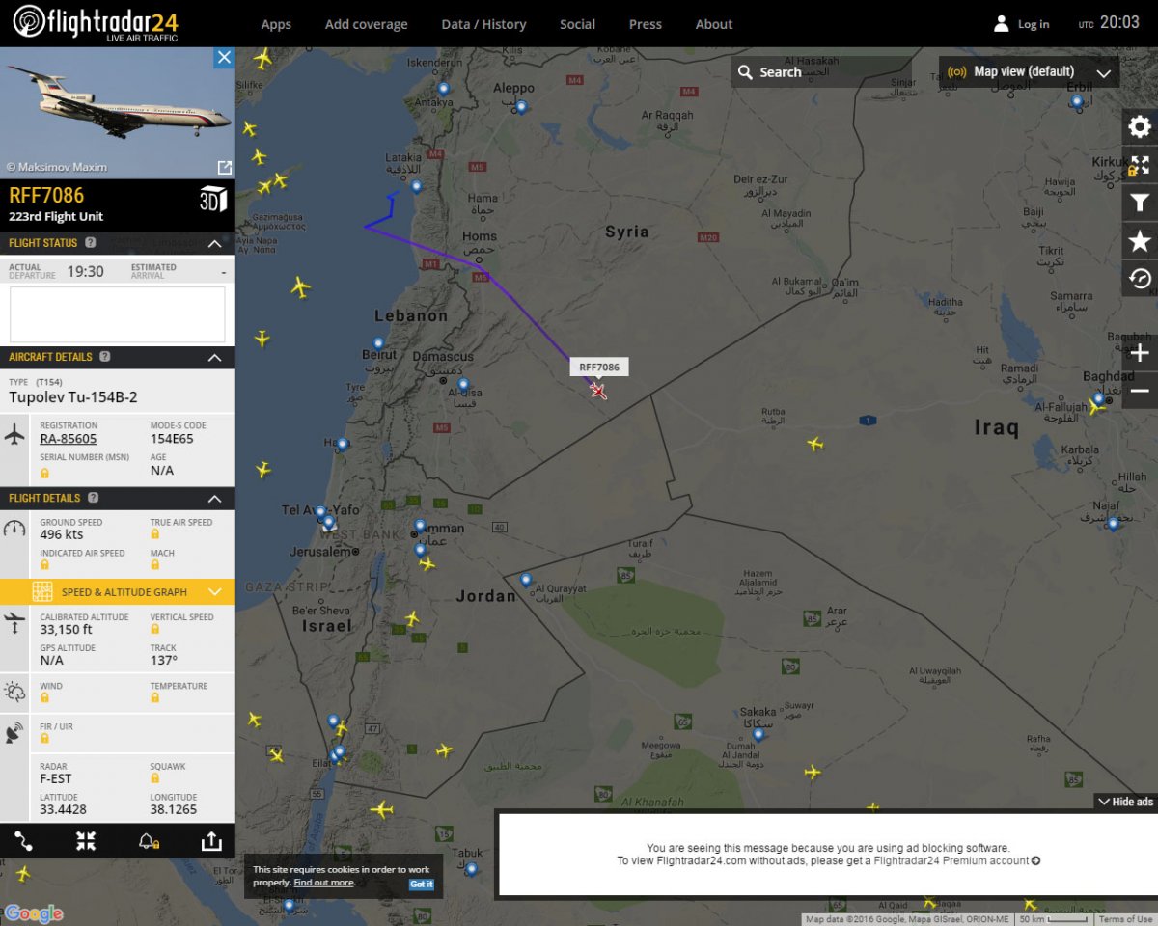Open the Terms of Use link

pos(1126,919)
